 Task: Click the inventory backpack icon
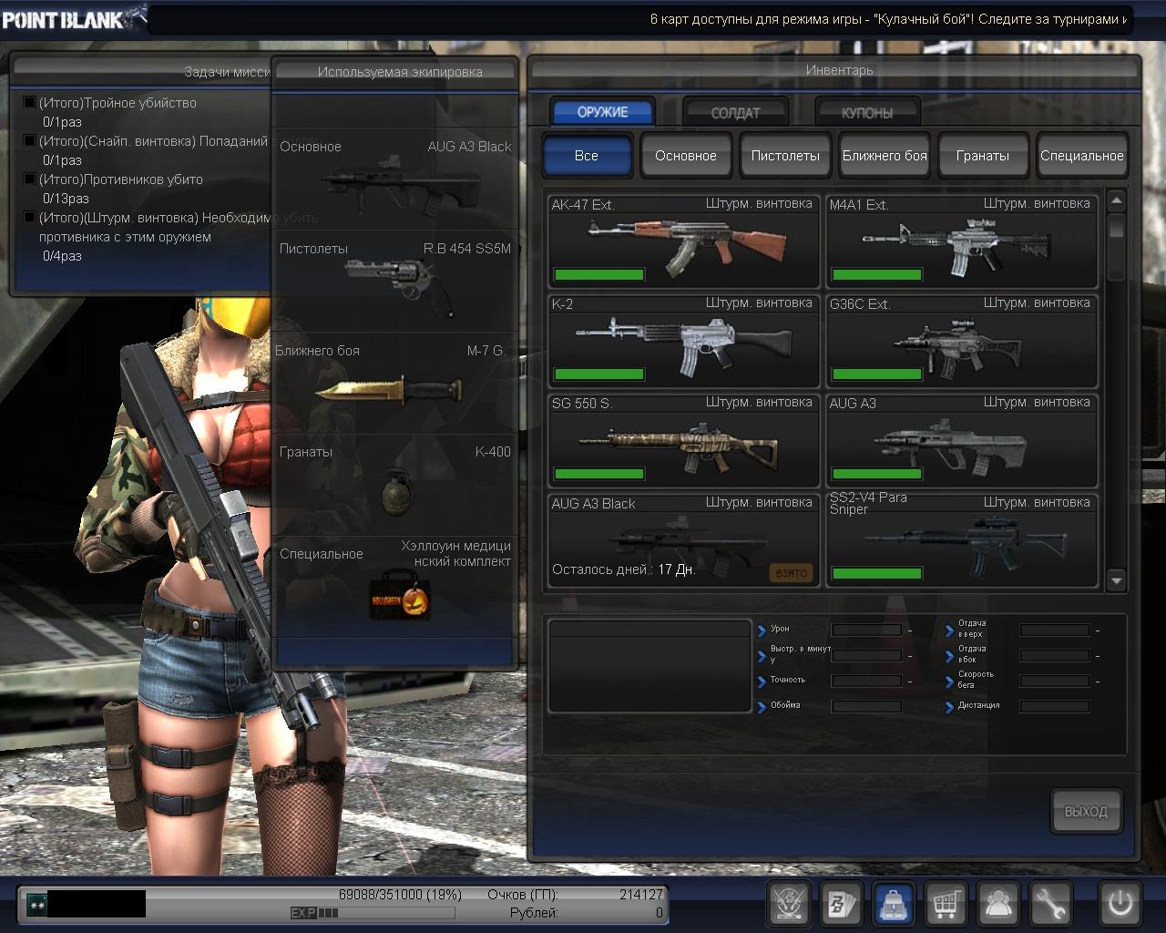(894, 904)
